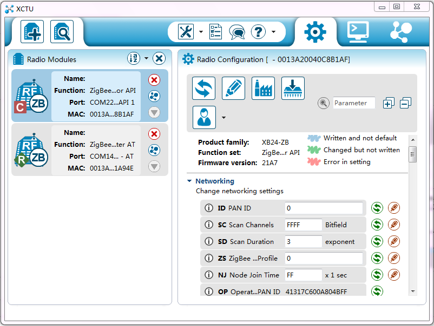Show info for SC Scan Channels
Image resolution: width=434 pixels, height=326 pixels.
click(209, 225)
